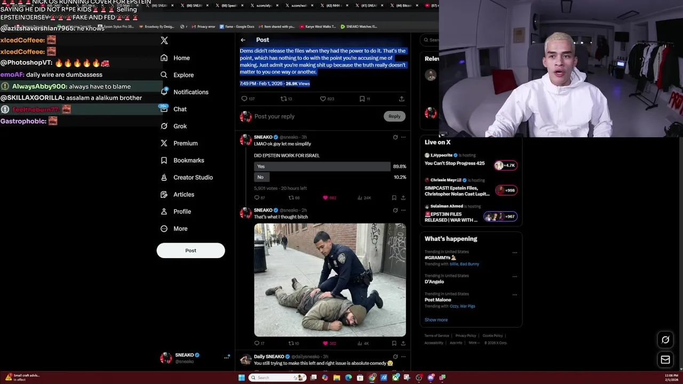
Task: Open Discord from the taskbar
Action: pyautogui.click(x=431, y=378)
